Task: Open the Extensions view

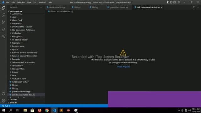Action: pyautogui.click(x=3, y=36)
